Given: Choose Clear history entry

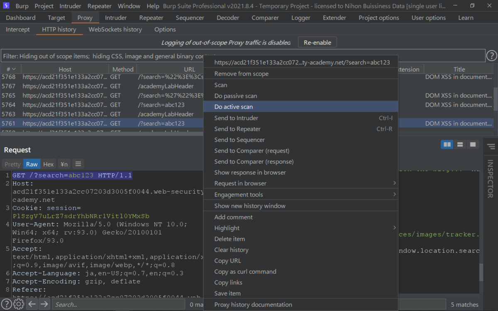Looking at the screenshot, I should coord(300,250).
